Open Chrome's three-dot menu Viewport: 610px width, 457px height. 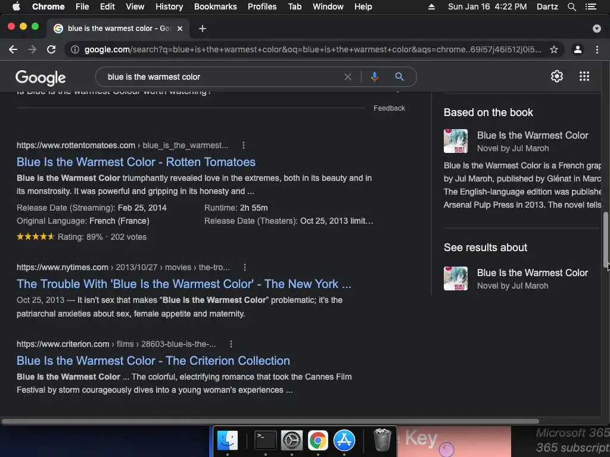coord(597,49)
